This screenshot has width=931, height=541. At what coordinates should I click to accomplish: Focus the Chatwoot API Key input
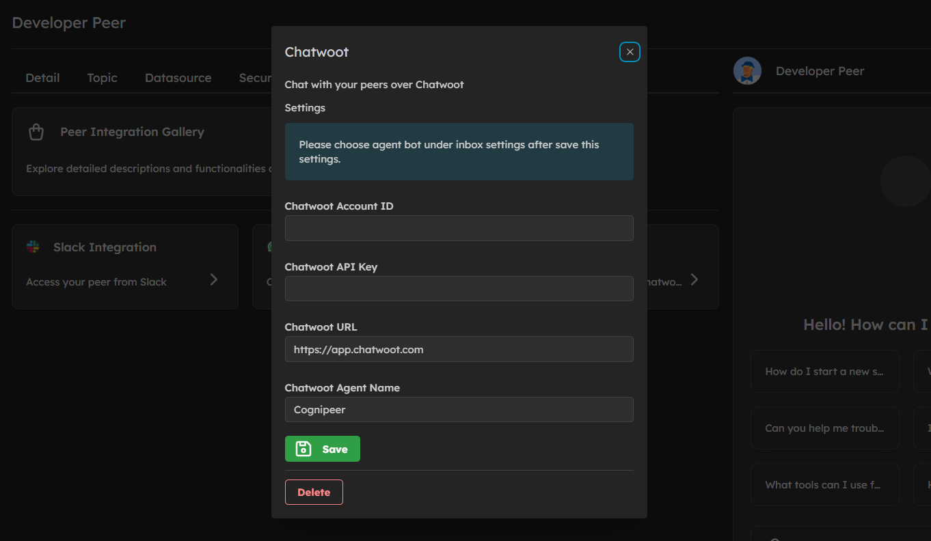459,288
